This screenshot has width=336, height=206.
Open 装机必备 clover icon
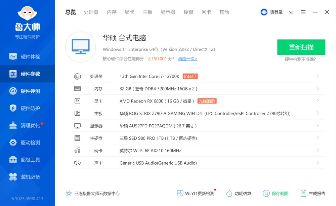tap(13, 177)
